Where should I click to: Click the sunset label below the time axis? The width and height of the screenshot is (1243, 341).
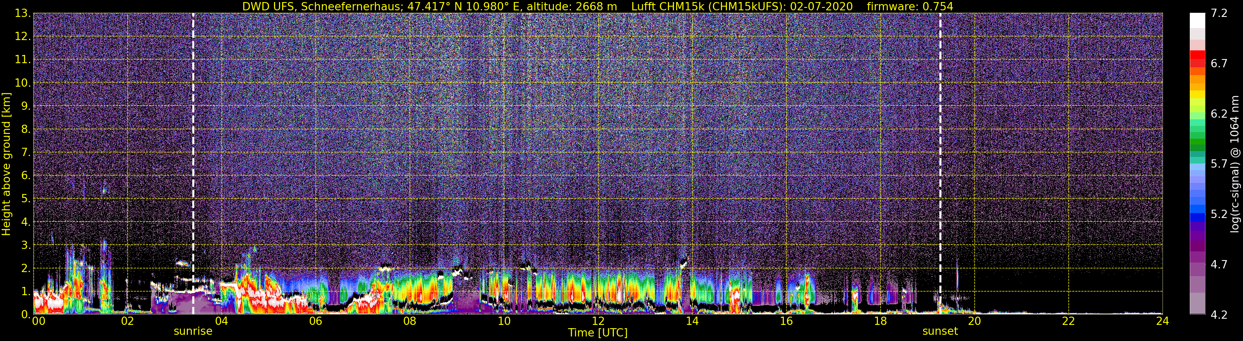940,332
